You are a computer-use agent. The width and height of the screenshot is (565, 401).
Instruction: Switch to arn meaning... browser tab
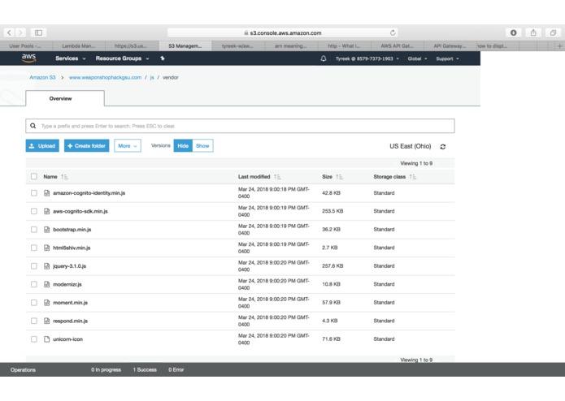coord(291,46)
